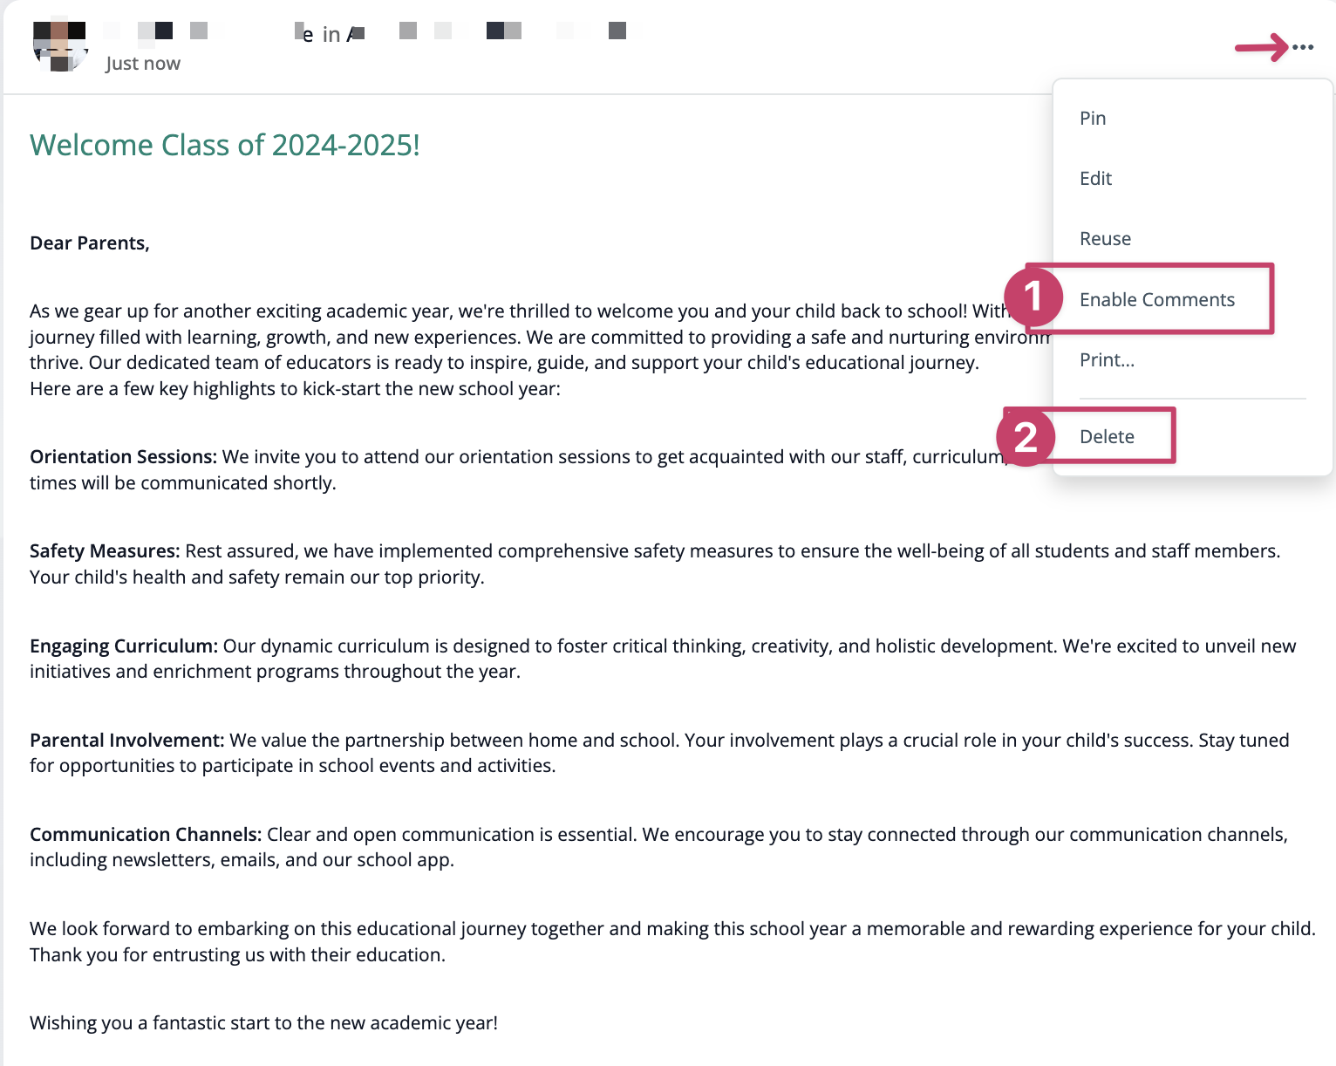Click the 'Wishing you a fantastic start' line
Viewport: 1336px width, 1066px height.
pos(263,1023)
